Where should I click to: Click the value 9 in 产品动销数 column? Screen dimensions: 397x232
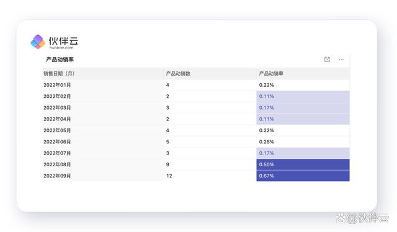coord(167,164)
